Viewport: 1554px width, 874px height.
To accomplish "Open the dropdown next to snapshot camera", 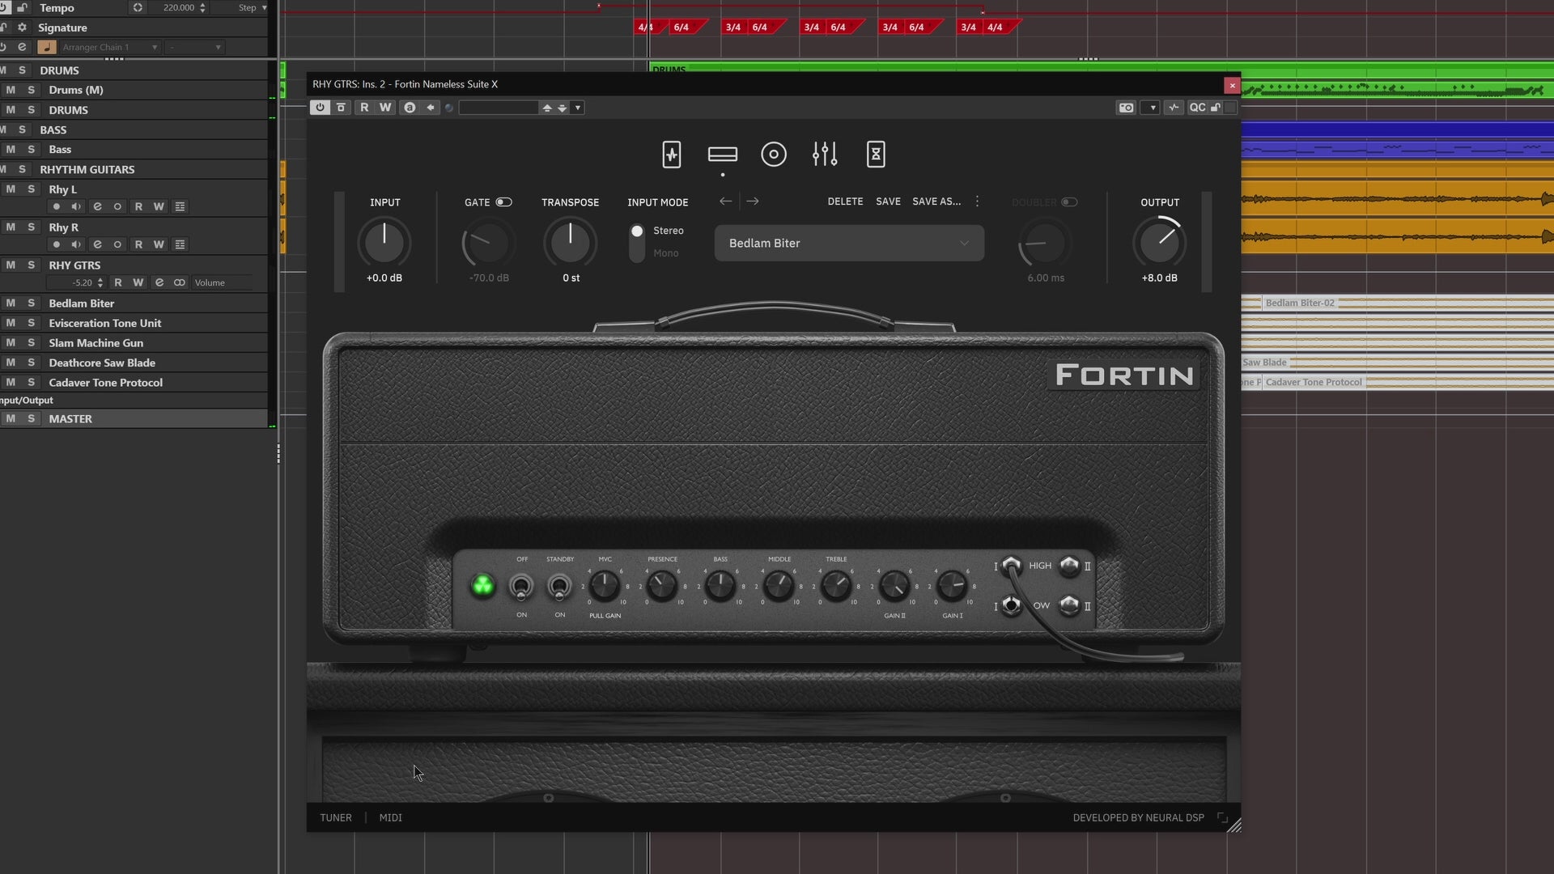I will [x=1151, y=108].
